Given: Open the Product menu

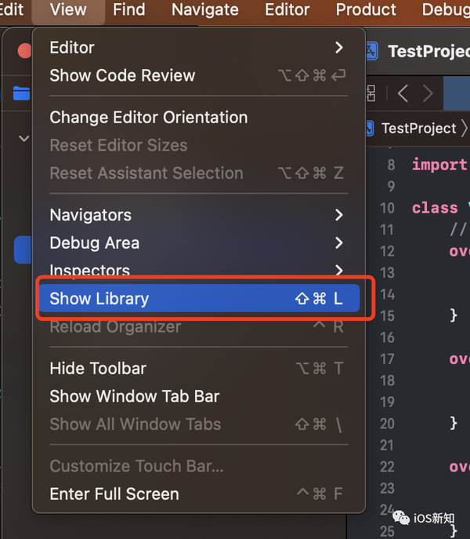Looking at the screenshot, I should click(366, 10).
